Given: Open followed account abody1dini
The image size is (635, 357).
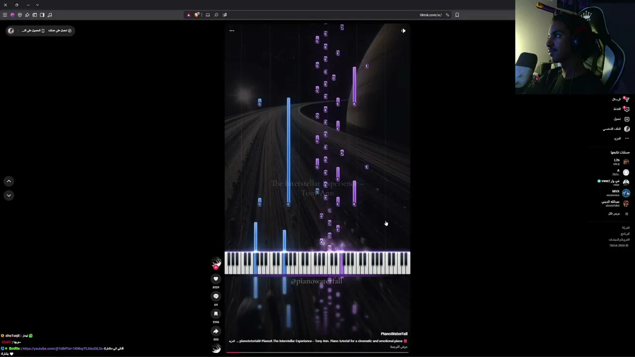Looking at the screenshot, I should coord(616,203).
